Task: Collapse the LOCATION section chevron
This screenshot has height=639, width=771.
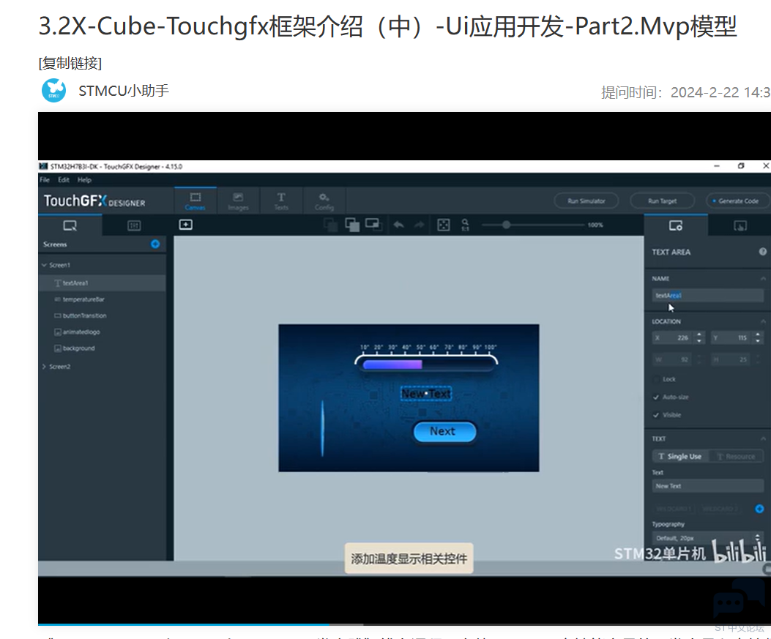Action: tap(763, 321)
